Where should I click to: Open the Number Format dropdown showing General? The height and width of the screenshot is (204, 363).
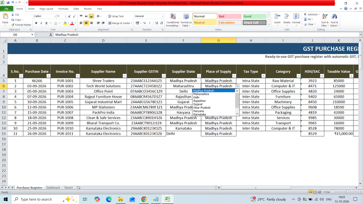tap(162, 16)
